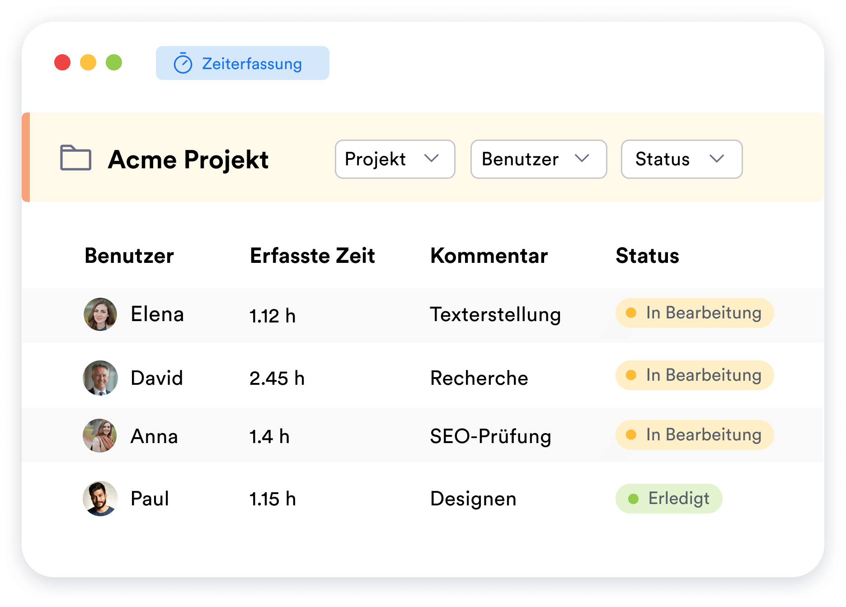Viewport: 846px width, 607px height.
Task: Toggle Anna's In Bearbeitung status badge
Action: pyautogui.click(x=695, y=434)
